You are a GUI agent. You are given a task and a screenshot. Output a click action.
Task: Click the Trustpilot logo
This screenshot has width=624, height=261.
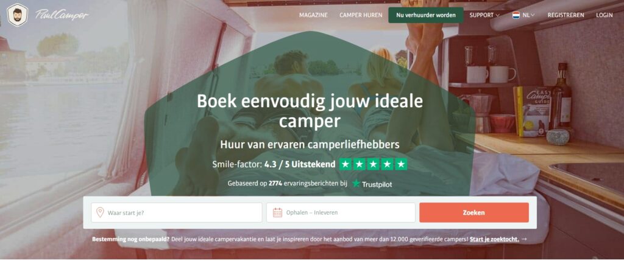point(372,184)
